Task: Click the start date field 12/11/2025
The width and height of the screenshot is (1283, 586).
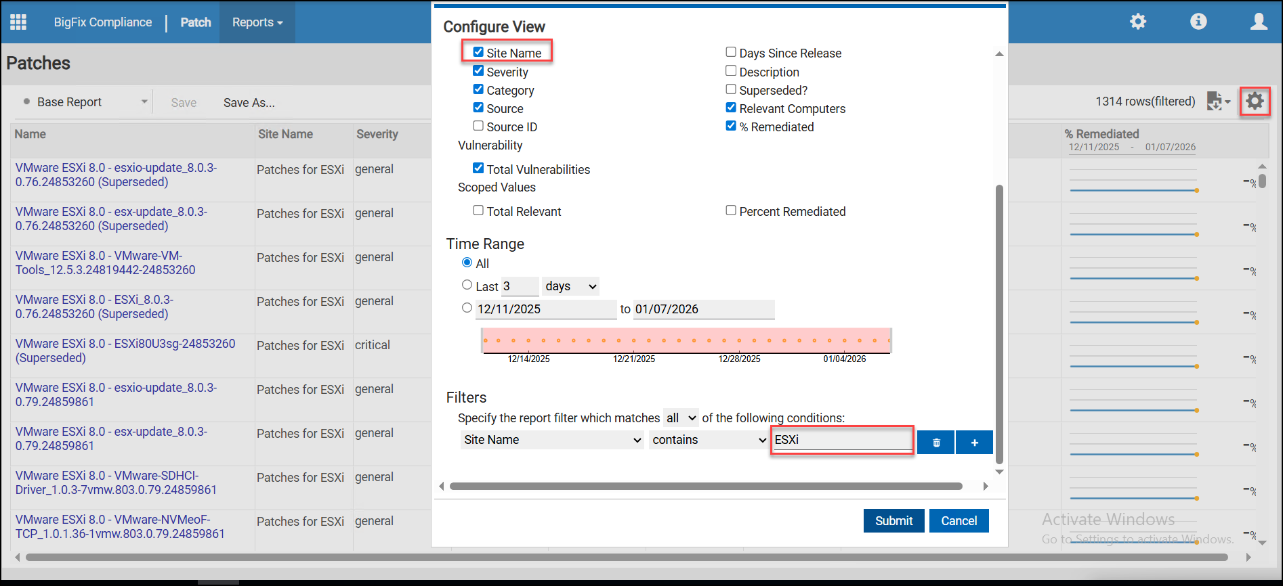Action: click(x=546, y=309)
